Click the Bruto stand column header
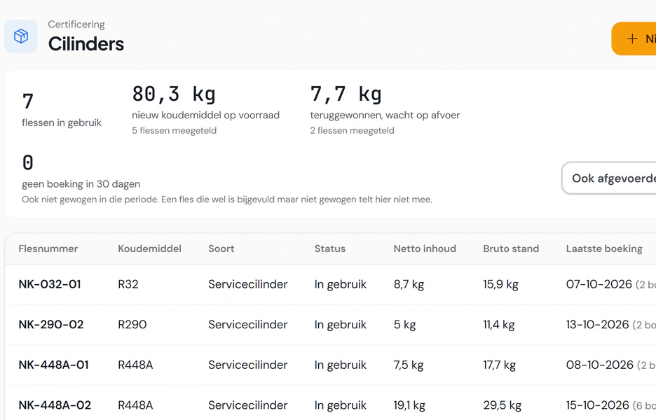This screenshot has width=656, height=420. 511,248
